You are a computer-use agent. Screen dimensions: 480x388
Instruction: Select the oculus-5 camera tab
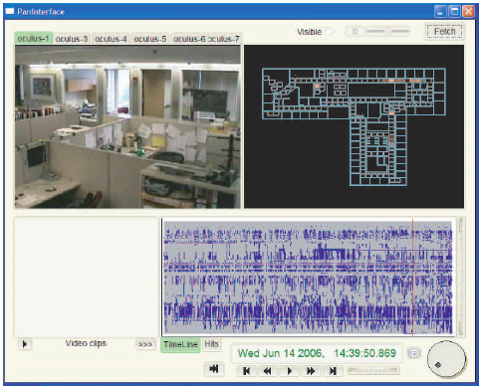[x=150, y=39]
